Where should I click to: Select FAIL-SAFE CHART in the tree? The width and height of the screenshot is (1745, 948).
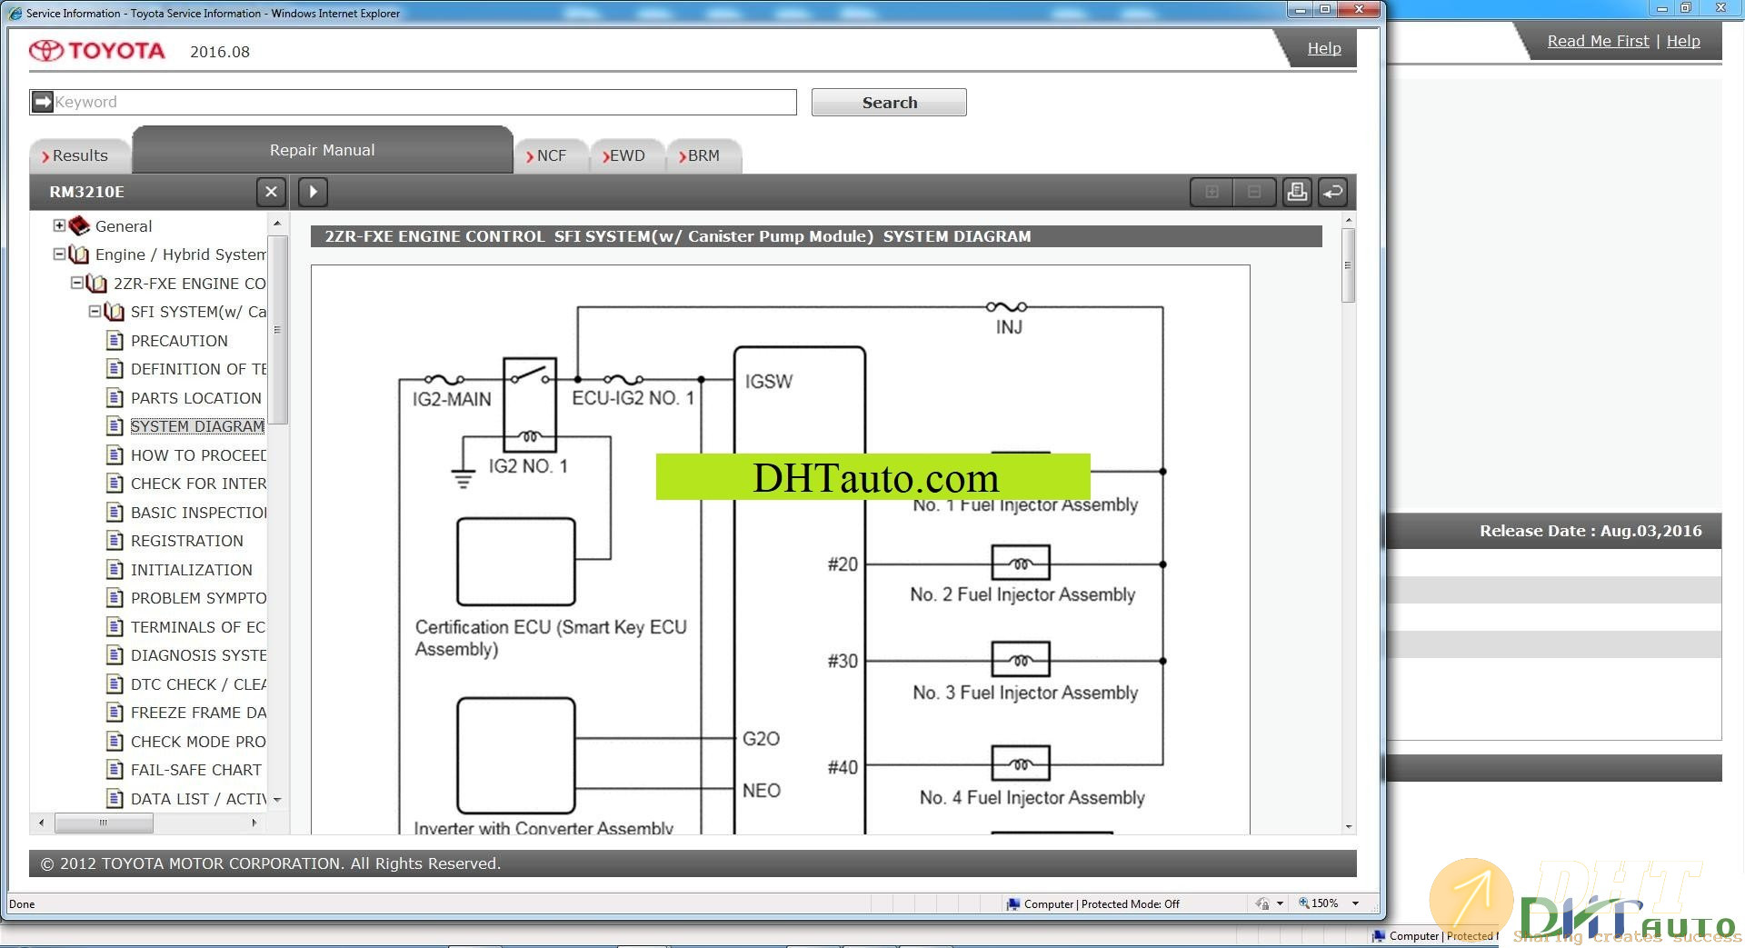coord(195,770)
